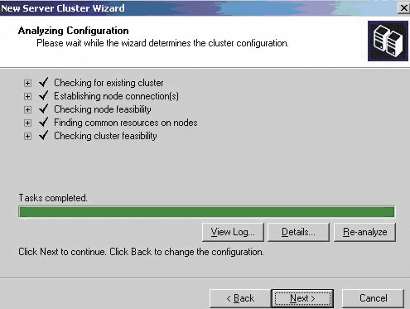Close the New Server Cluster Wizard window
The height and width of the screenshot is (309, 410).
pos(403,8)
